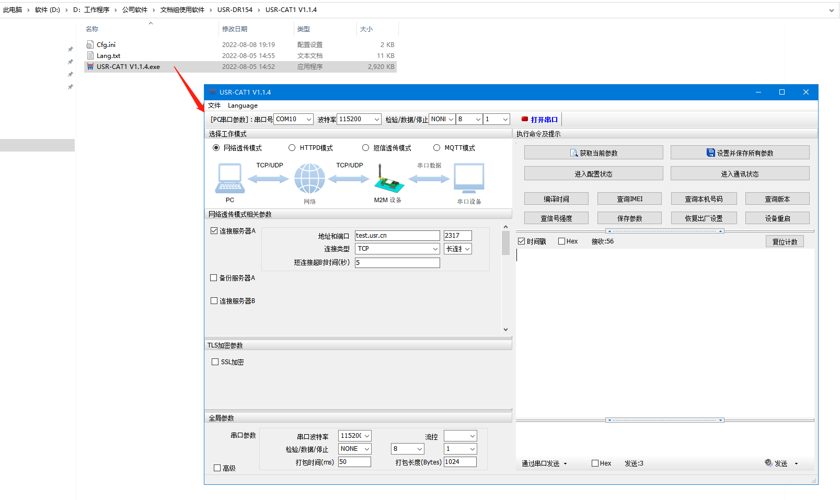Select the MQTT模式 radio button

click(x=436, y=148)
